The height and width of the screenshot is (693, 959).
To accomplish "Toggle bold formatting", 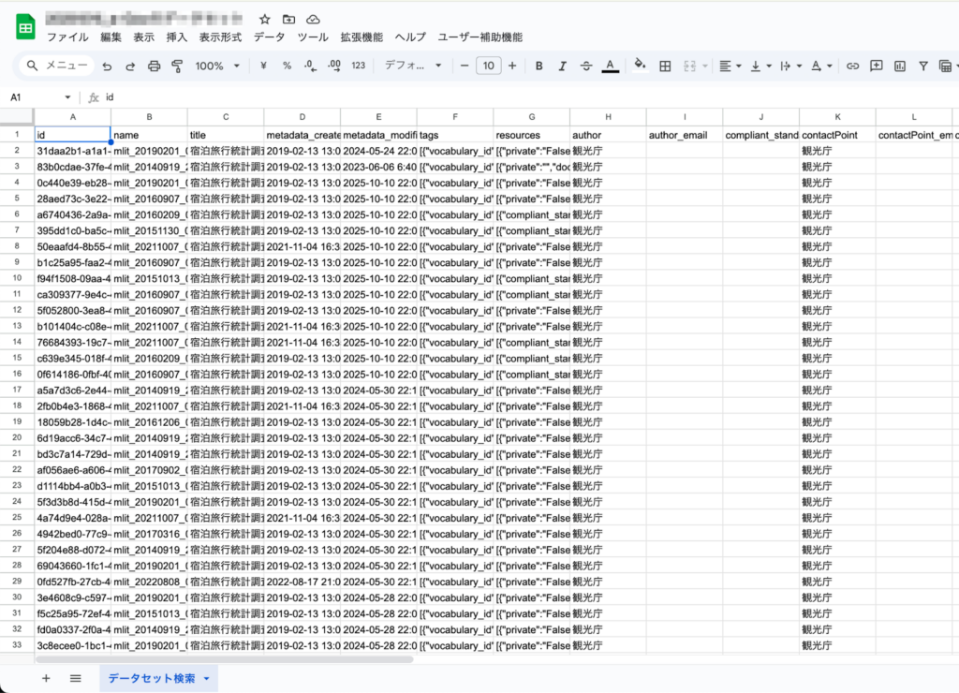I will point(539,66).
